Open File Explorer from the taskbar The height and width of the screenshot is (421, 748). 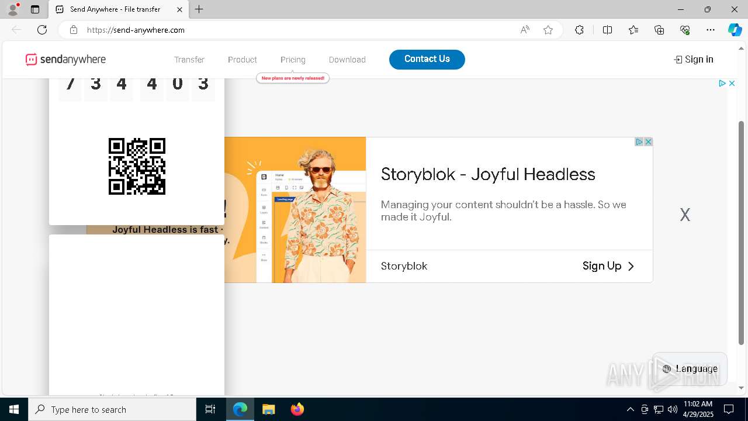click(268, 409)
